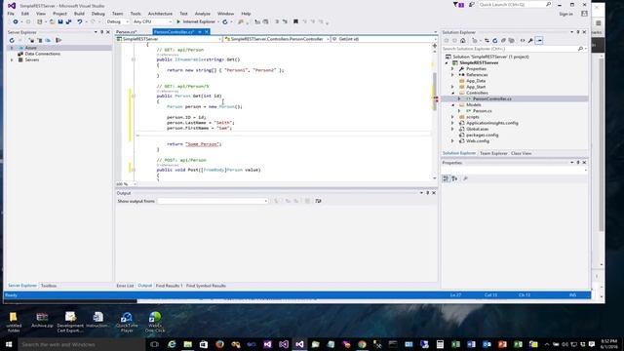Select PersonController.cs in Solution Explorer

[492, 98]
